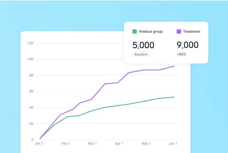
Task: Select the Treatment legend label
Action: click(x=192, y=31)
